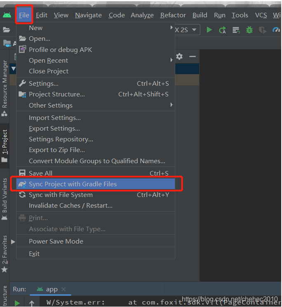
Task: Choose Close Project
Action: 96,71
